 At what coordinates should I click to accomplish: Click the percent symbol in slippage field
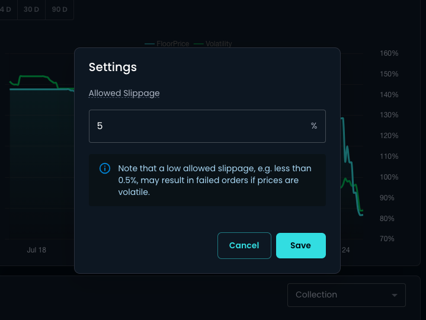coord(314,126)
